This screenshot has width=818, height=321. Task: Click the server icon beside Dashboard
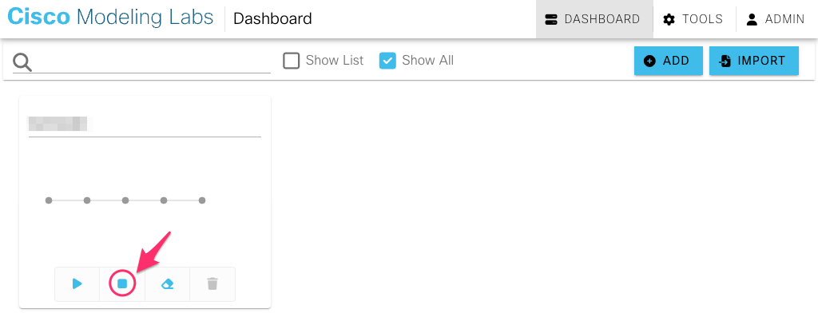tap(551, 19)
